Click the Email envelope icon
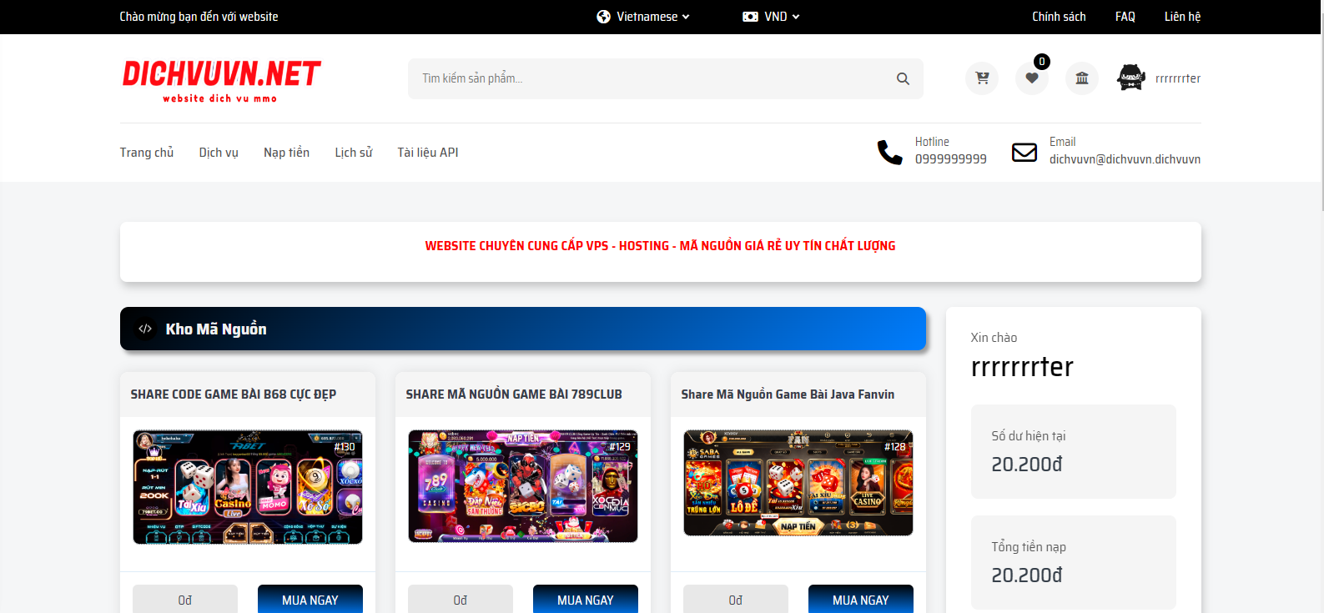The image size is (1324, 613). point(1024,152)
